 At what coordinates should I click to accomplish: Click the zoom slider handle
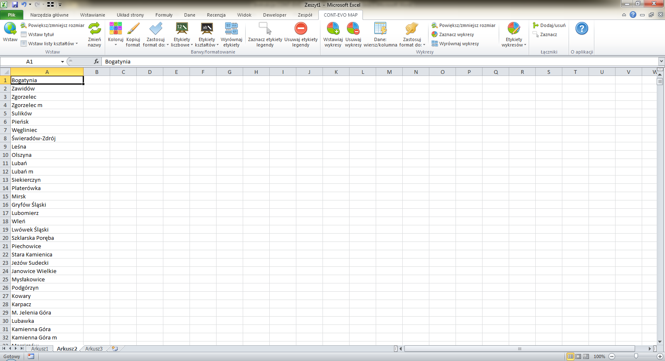(636, 356)
